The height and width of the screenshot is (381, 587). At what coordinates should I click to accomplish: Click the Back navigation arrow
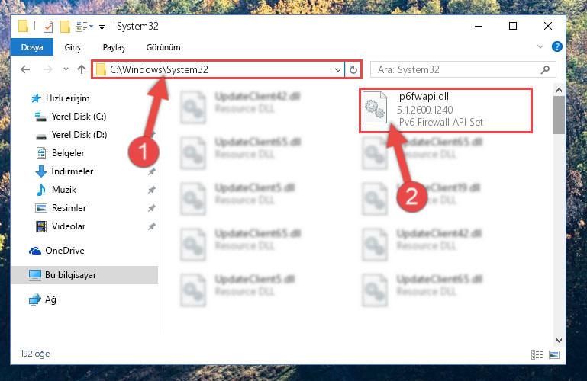pyautogui.click(x=25, y=69)
